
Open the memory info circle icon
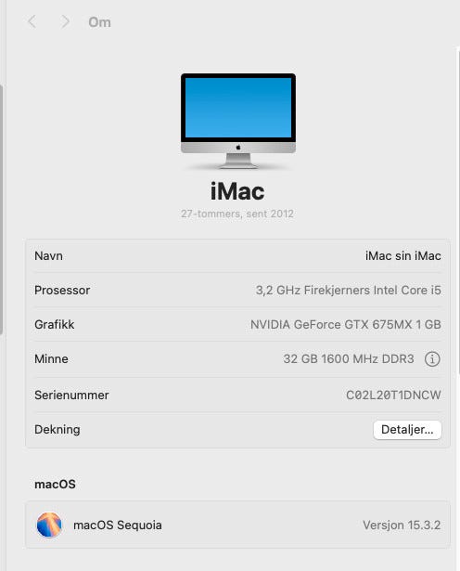pyautogui.click(x=432, y=358)
